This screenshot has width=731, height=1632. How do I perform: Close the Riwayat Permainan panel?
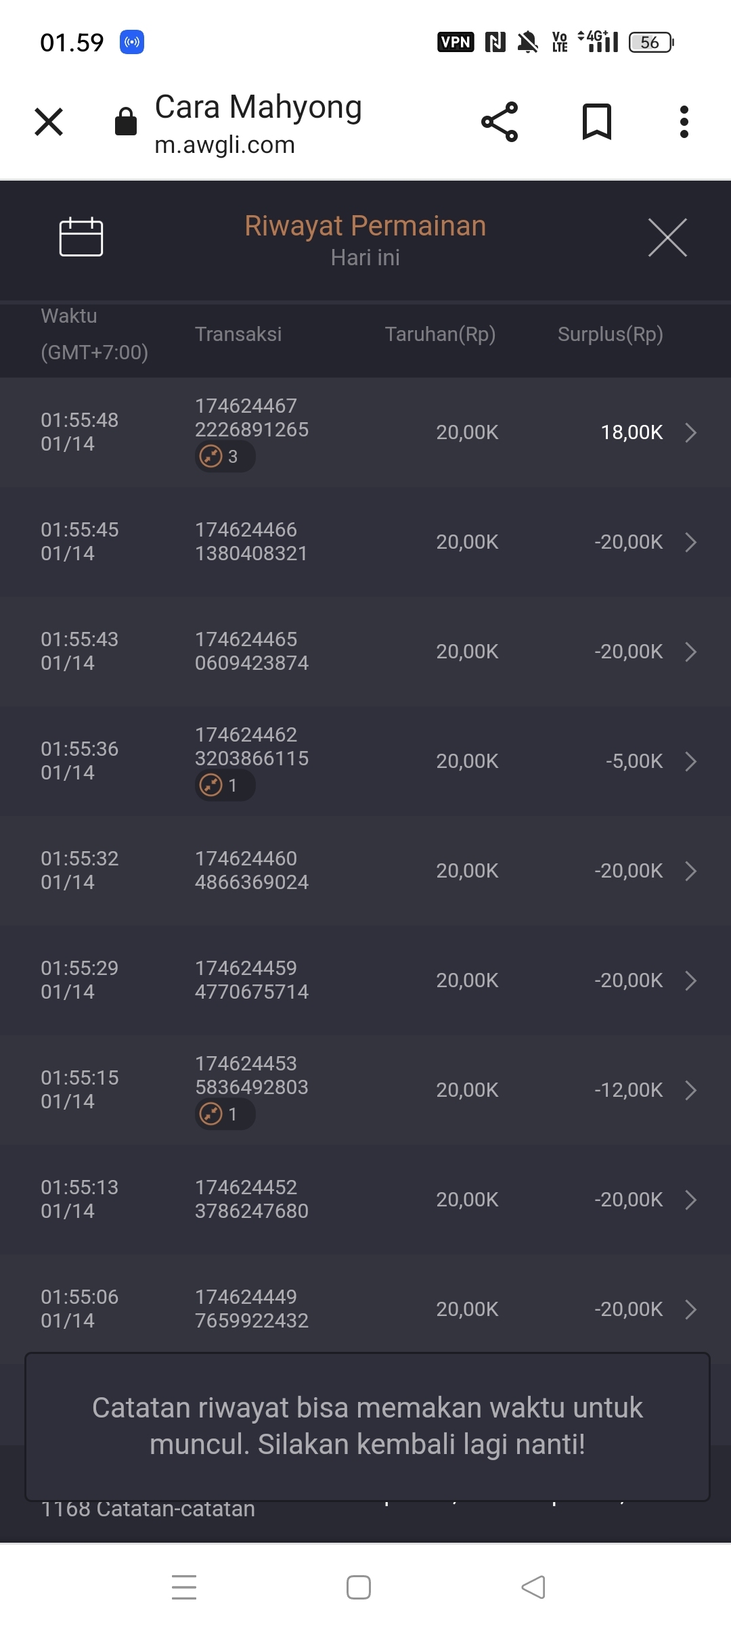(667, 237)
